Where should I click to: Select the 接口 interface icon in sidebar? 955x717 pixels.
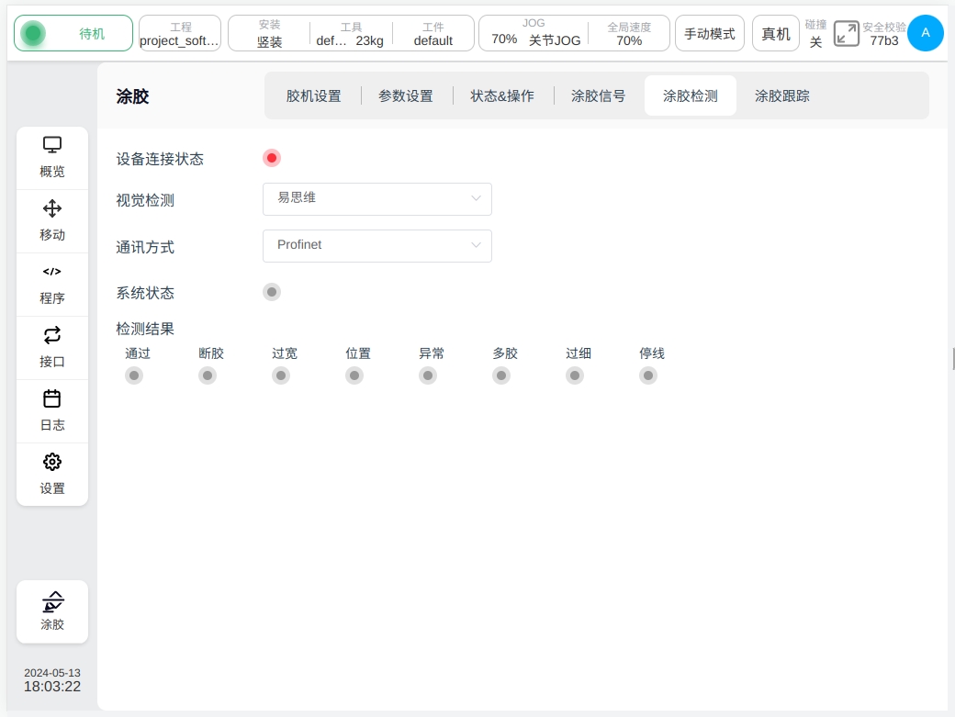52,335
